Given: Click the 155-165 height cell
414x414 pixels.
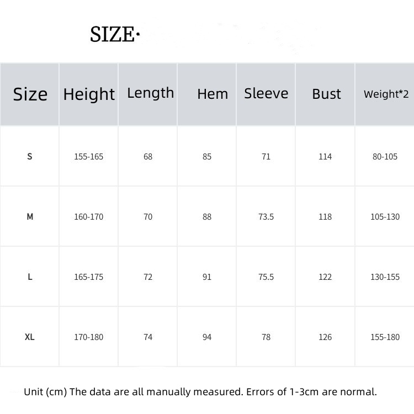Looking at the screenshot, I should tap(88, 157).
